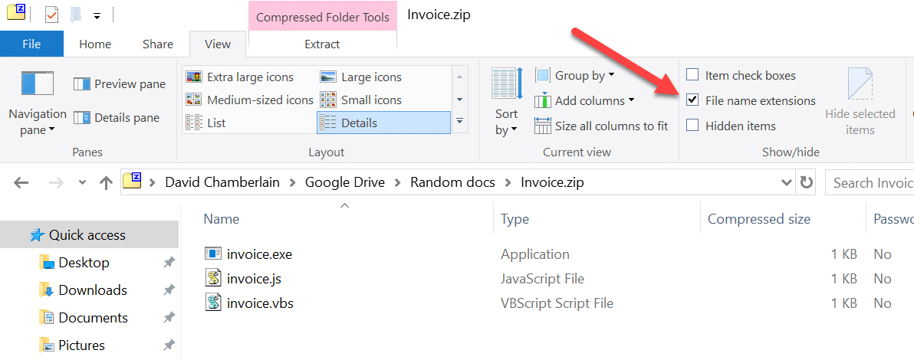Click Size all columns to fit
The width and height of the screenshot is (914, 360).
point(601,126)
